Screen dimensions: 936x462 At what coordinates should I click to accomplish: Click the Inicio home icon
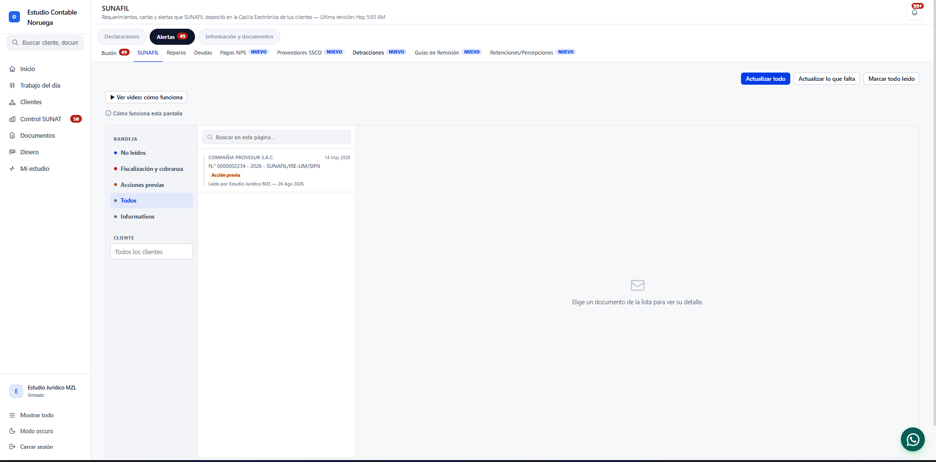[x=12, y=69]
